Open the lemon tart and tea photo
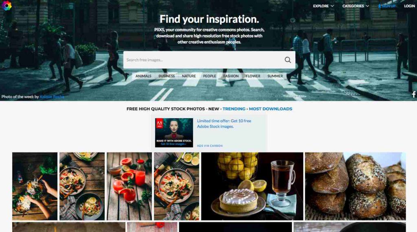The height and width of the screenshot is (232, 417). pyautogui.click(x=252, y=186)
